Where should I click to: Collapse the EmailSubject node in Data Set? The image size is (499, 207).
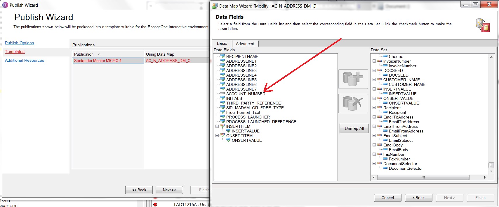[374, 136]
